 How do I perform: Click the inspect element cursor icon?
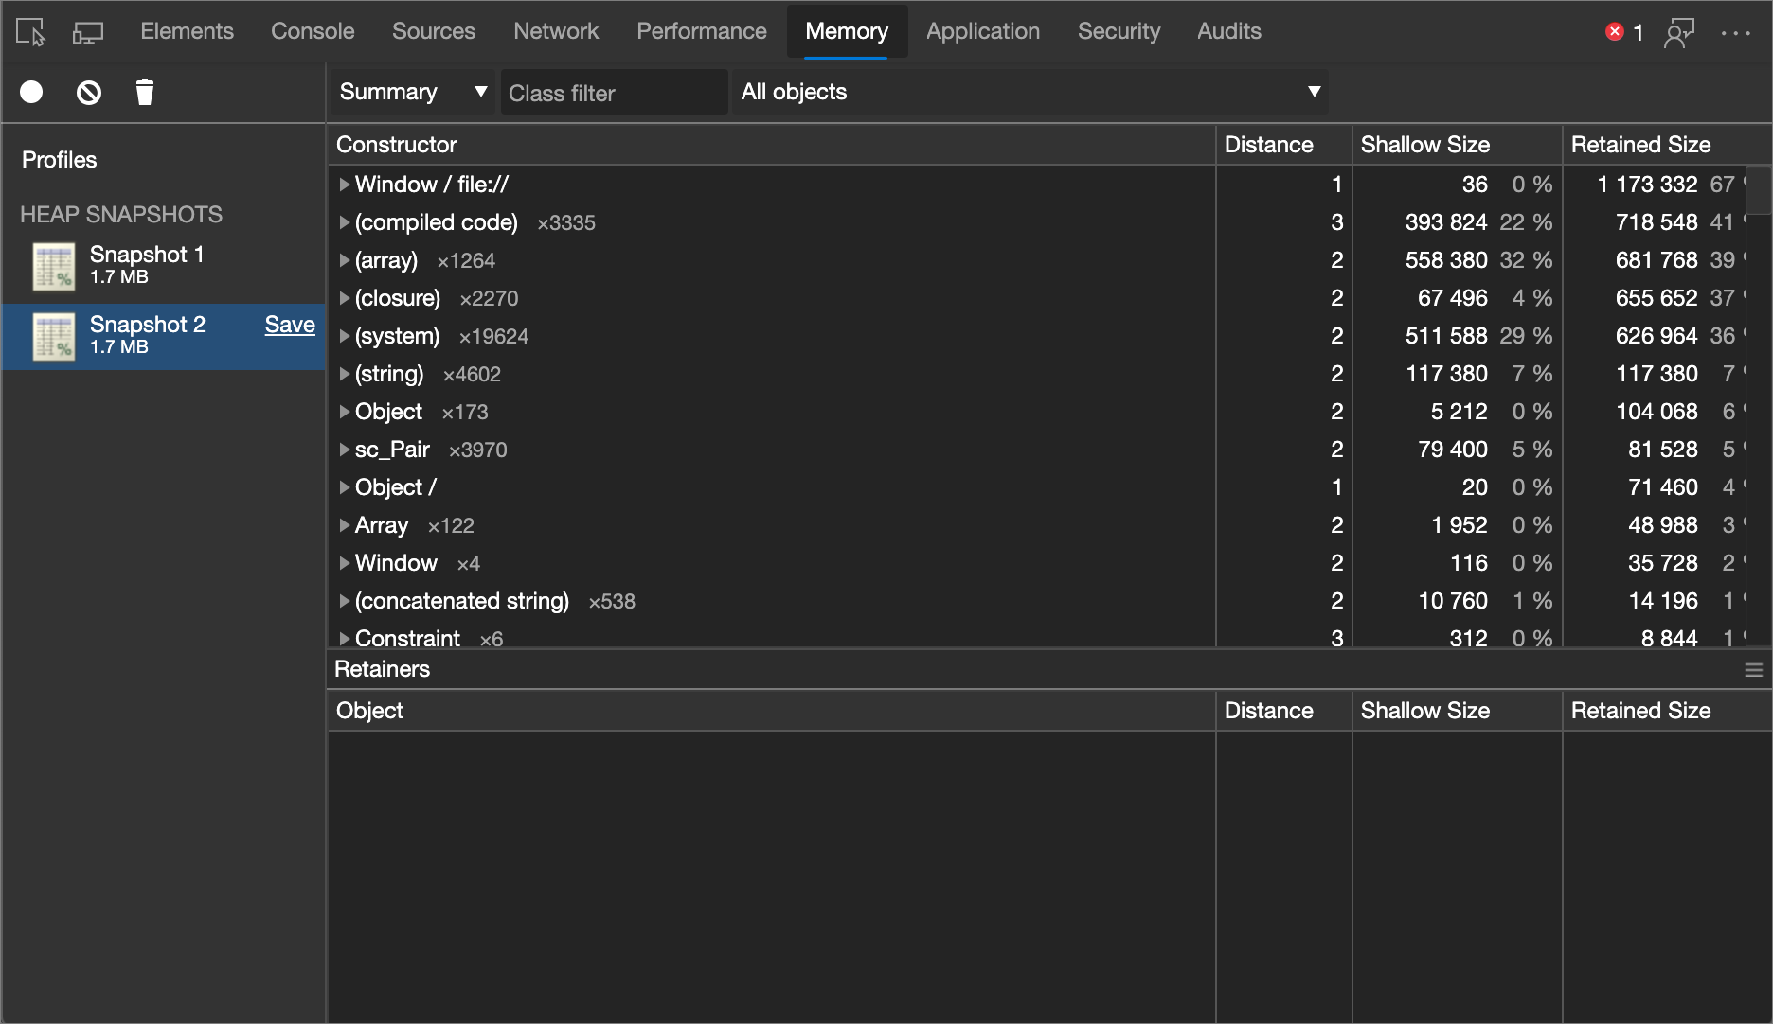click(x=30, y=32)
